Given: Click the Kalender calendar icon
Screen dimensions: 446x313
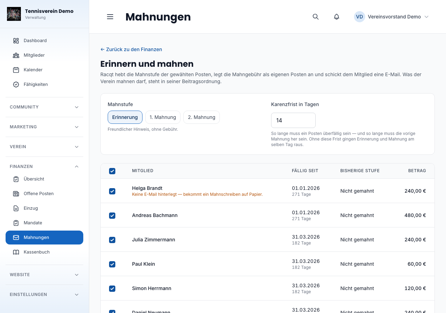Looking at the screenshot, I should pos(16,70).
